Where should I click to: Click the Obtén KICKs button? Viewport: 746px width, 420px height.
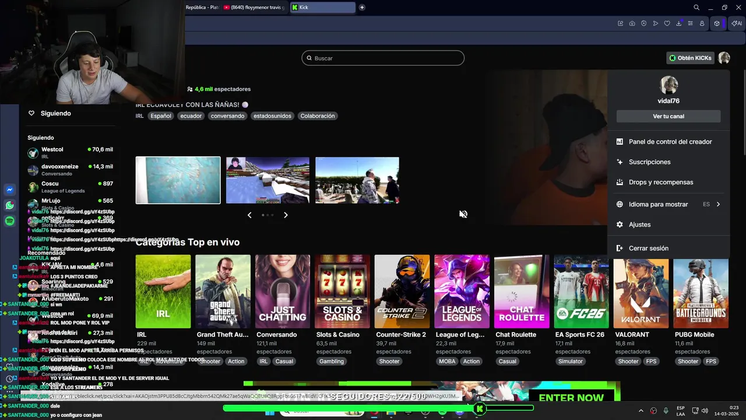691,58
